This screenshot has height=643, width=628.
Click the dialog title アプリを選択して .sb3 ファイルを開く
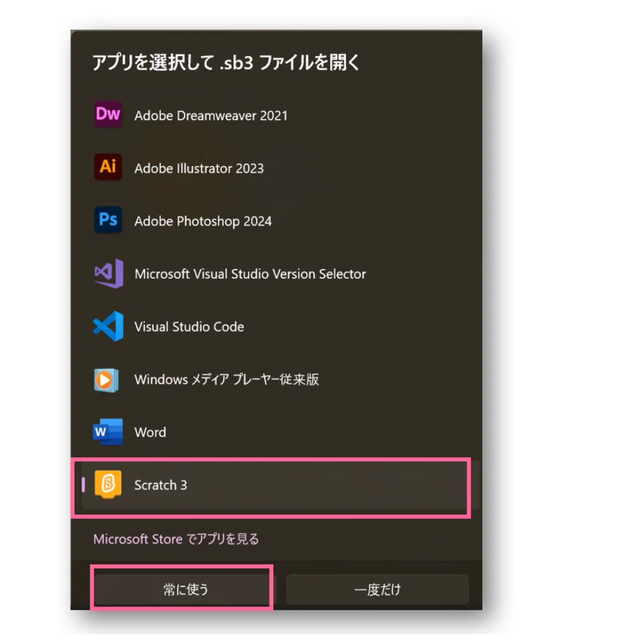tap(226, 63)
